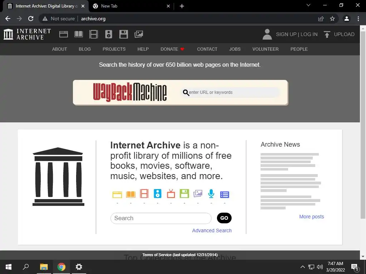The width and height of the screenshot is (366, 274).
Task: Click the magnifier icon in Wayback search
Action: (186, 92)
